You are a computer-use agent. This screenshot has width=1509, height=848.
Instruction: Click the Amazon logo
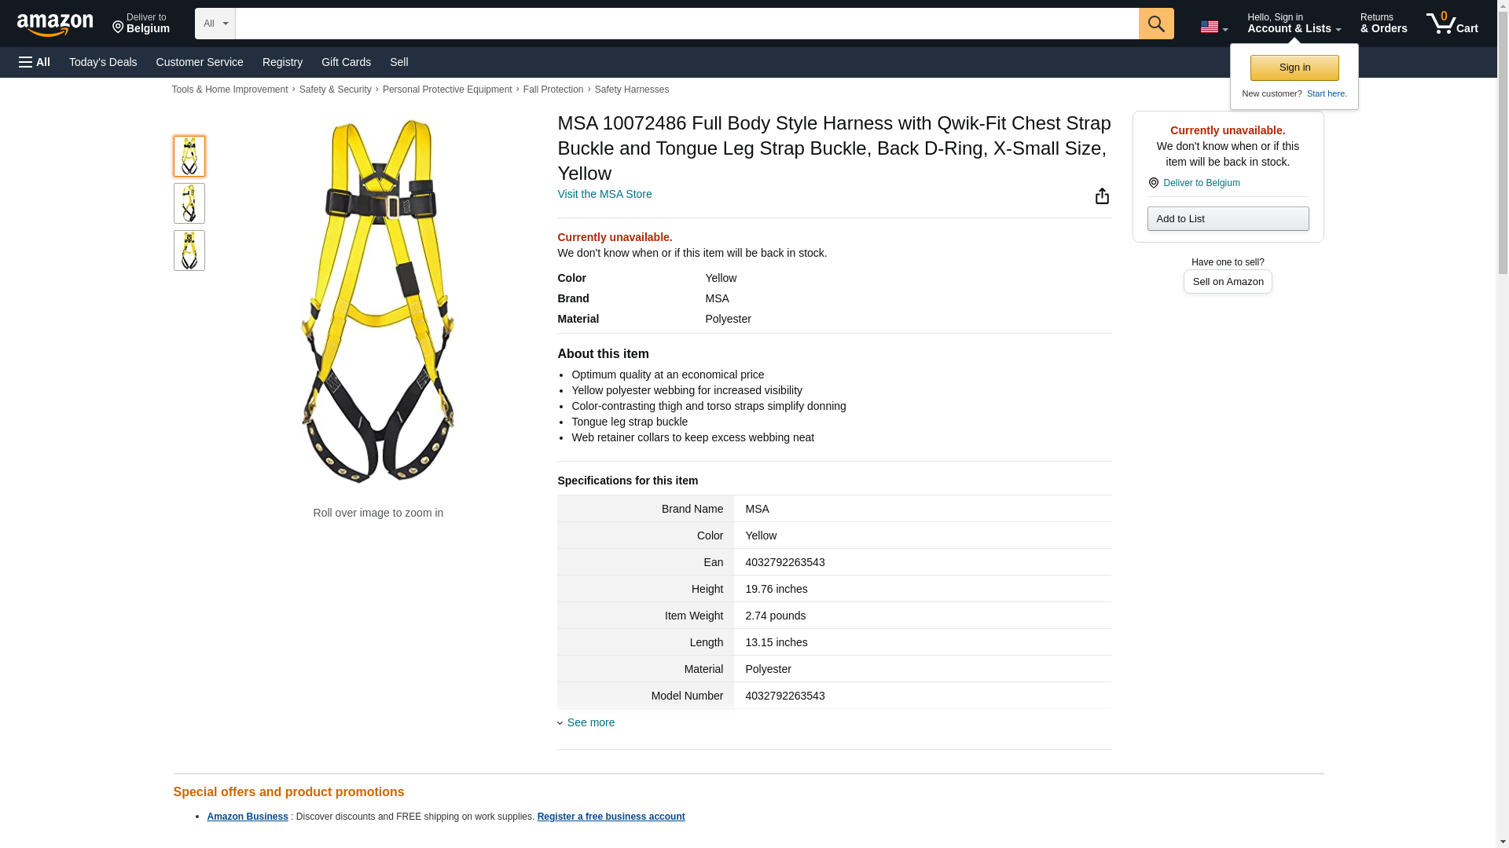pyautogui.click(x=55, y=24)
